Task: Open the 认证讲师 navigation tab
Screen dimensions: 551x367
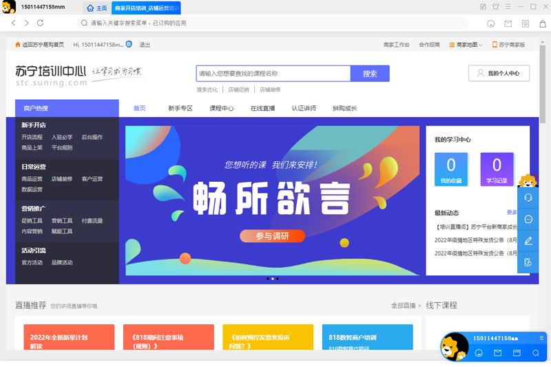Action: (304, 108)
